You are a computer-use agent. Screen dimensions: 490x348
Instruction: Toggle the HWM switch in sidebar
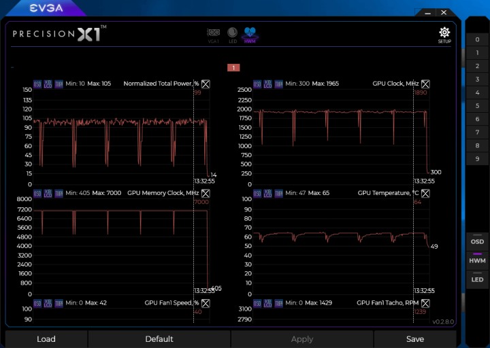477,259
